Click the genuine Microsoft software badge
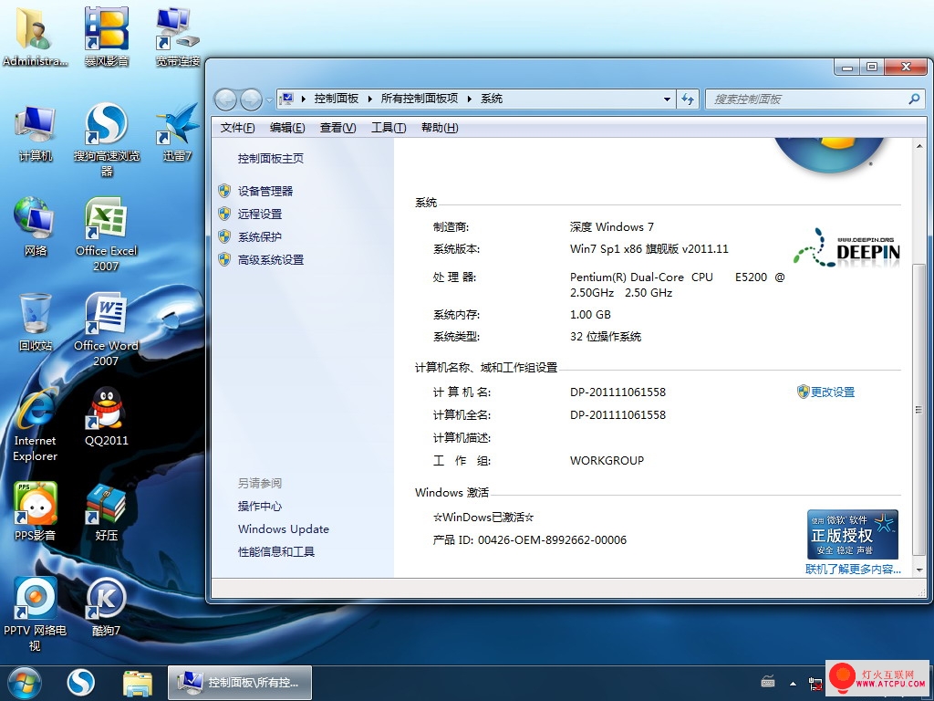 click(x=853, y=534)
